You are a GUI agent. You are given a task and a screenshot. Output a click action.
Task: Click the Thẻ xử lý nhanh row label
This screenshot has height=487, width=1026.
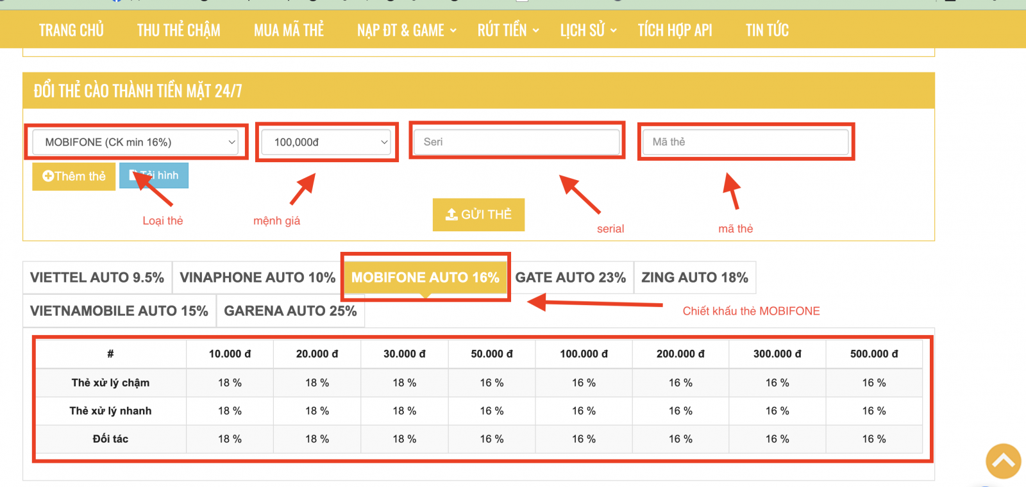tap(110, 411)
